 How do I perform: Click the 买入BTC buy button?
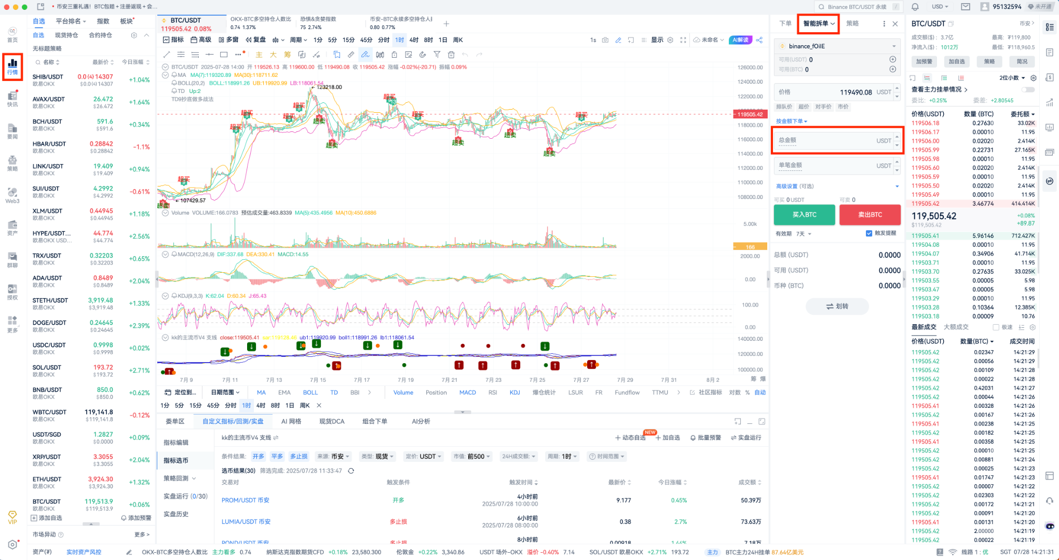(x=804, y=215)
